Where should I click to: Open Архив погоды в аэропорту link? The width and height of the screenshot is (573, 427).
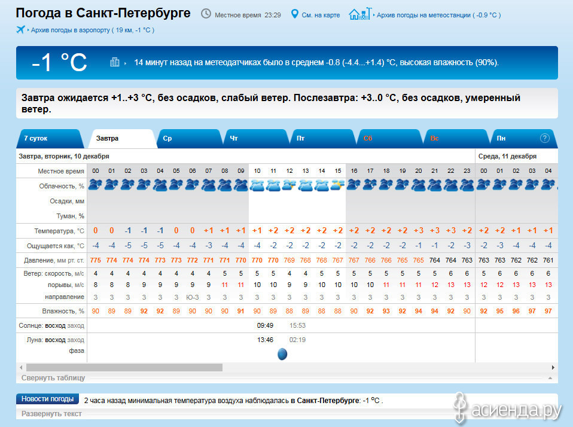(x=93, y=30)
